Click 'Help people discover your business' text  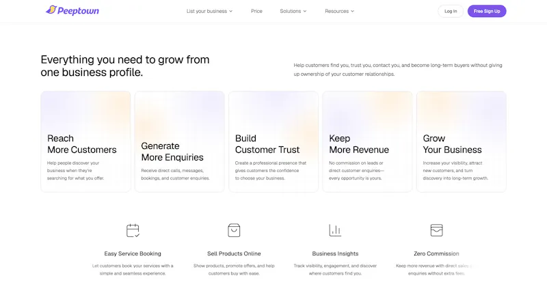click(x=75, y=171)
